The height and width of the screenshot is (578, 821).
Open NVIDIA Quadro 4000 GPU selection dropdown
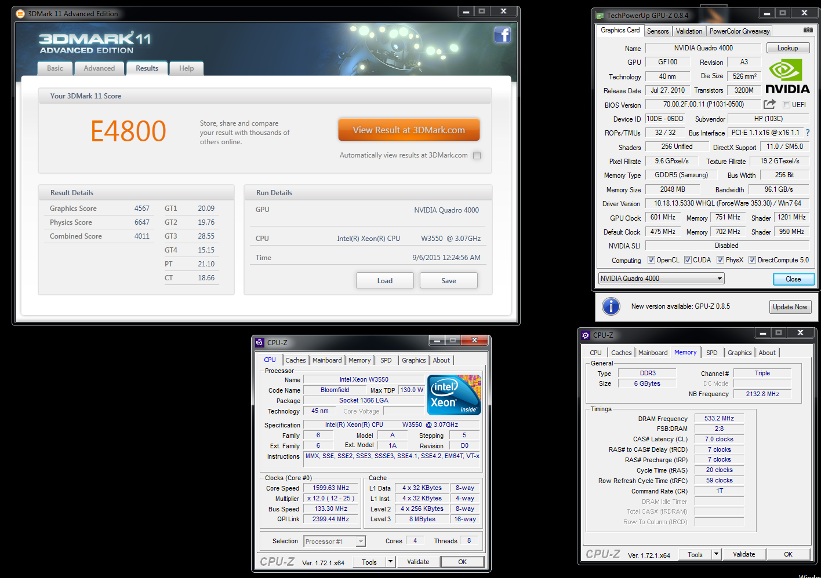pos(662,279)
